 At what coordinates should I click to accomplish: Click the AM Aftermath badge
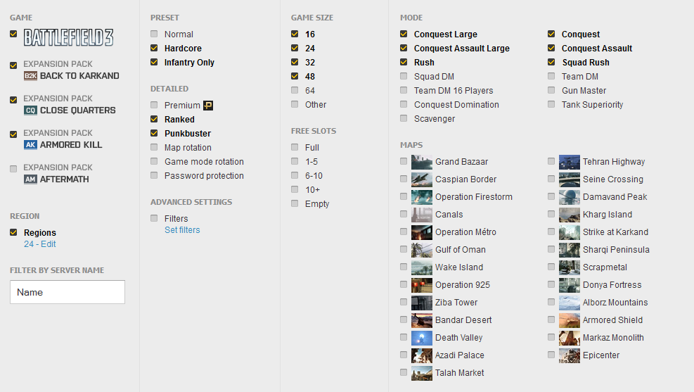(x=30, y=179)
